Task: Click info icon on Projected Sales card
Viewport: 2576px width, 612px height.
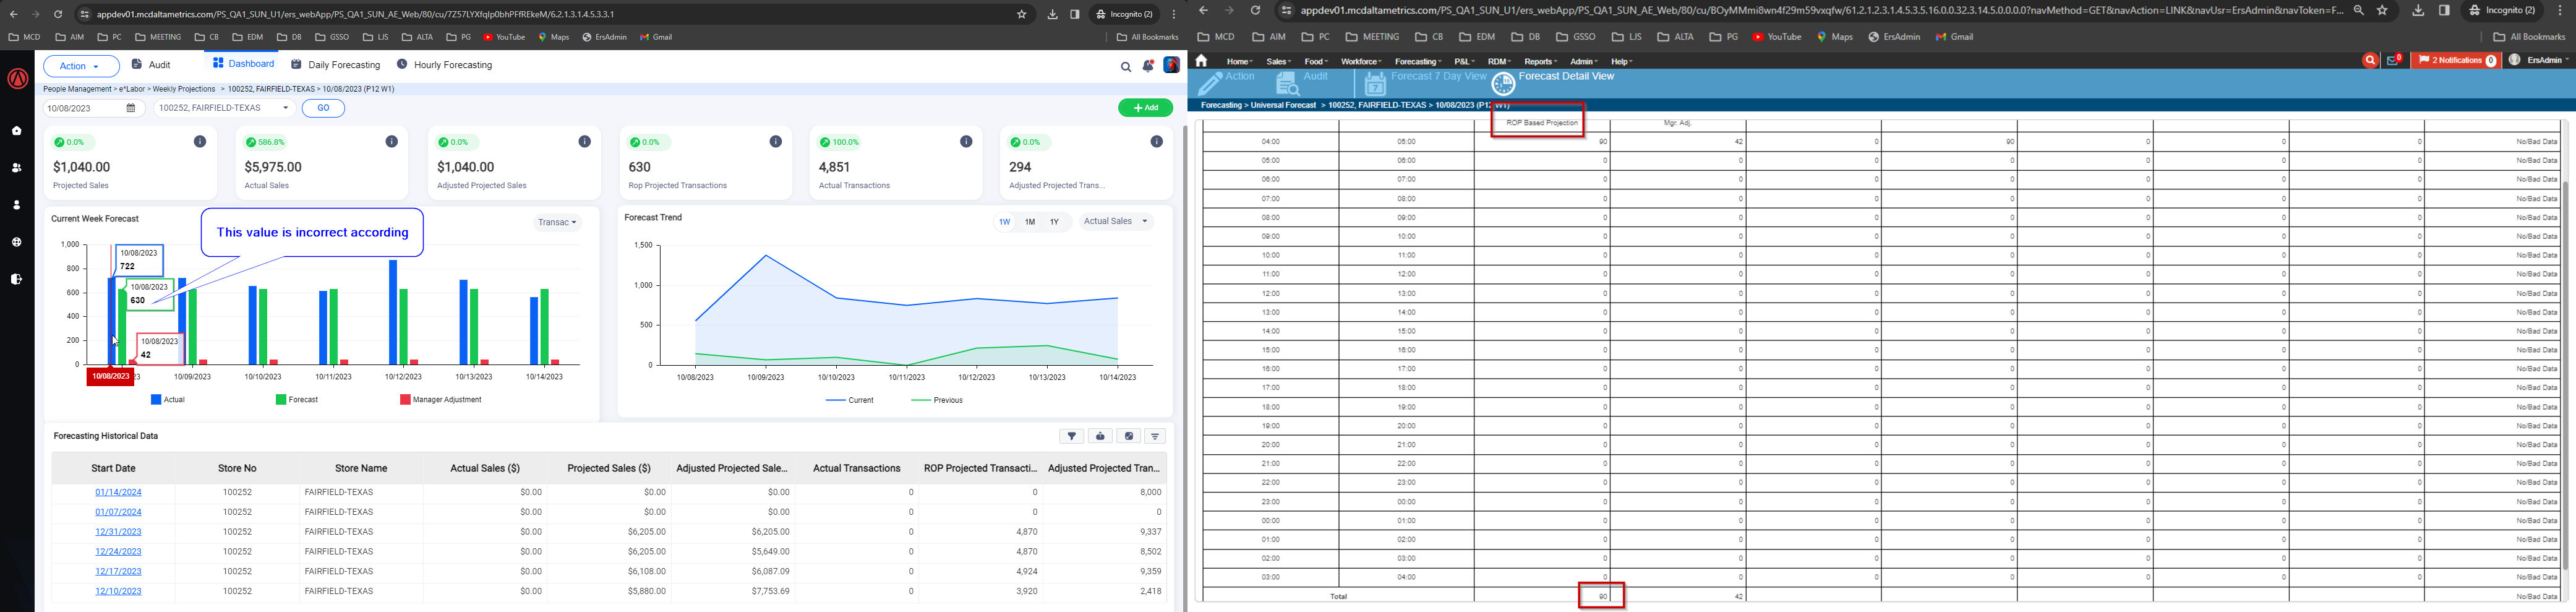Action: (x=200, y=142)
